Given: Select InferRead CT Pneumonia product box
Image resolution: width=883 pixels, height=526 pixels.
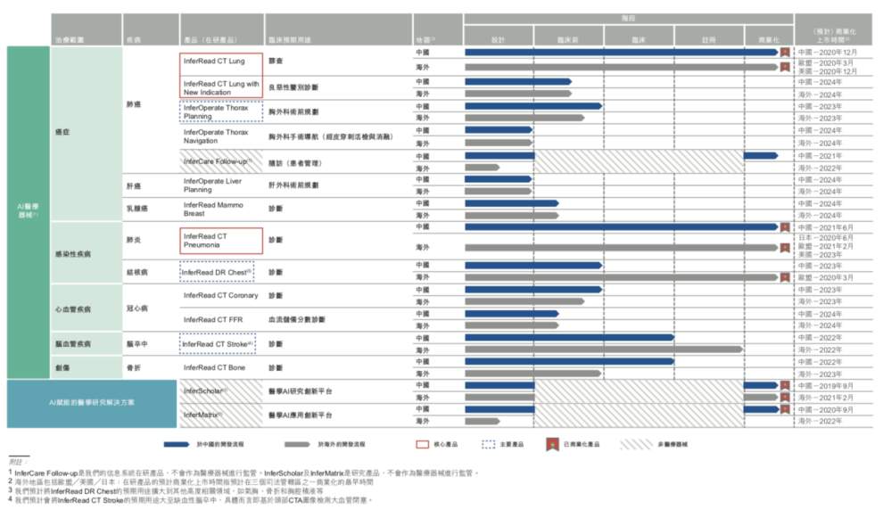Looking at the screenshot, I should point(221,241).
